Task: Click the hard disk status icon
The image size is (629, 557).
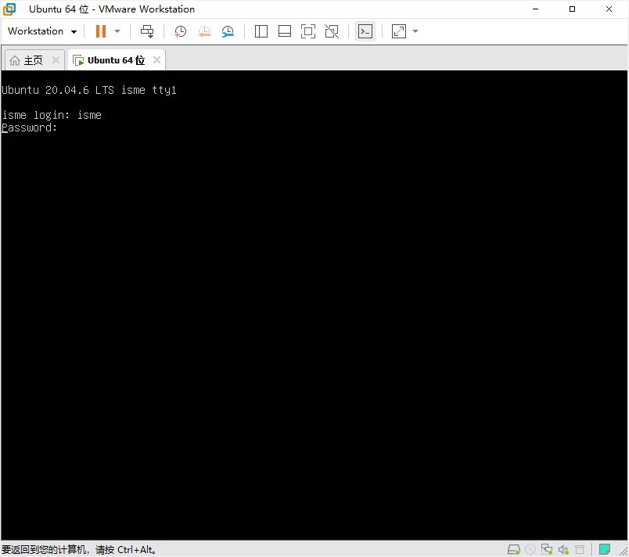Action: [x=514, y=549]
